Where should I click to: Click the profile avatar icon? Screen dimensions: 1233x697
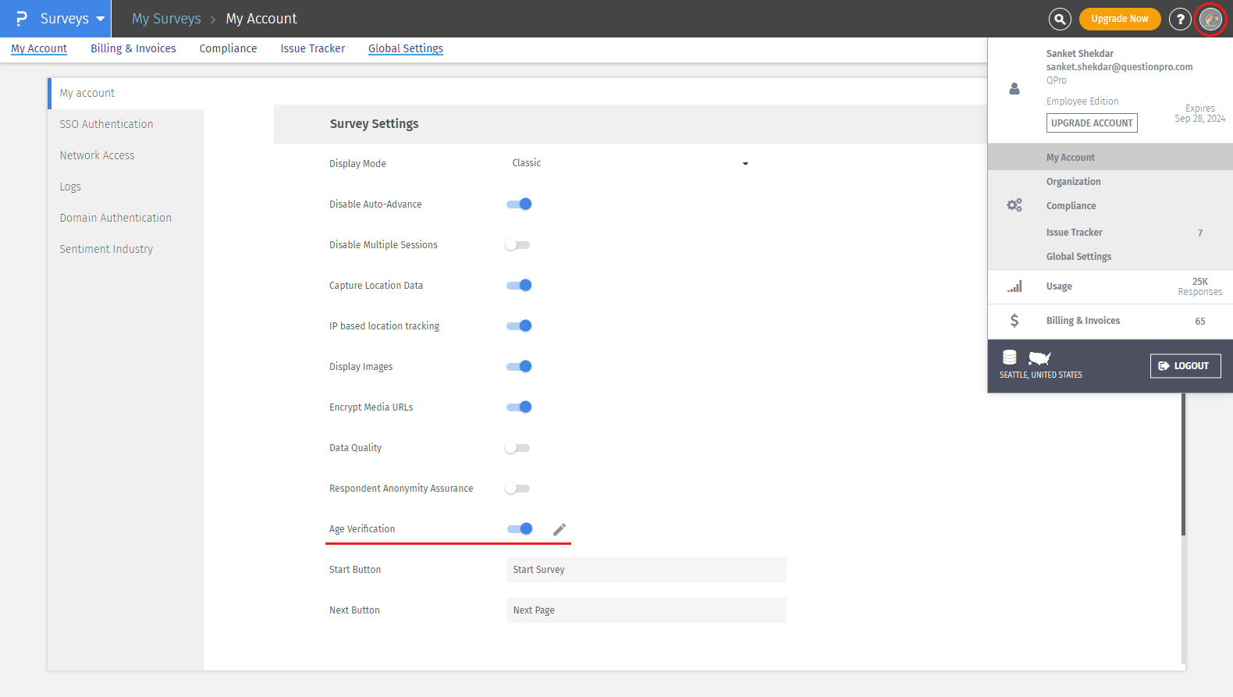tap(1210, 19)
